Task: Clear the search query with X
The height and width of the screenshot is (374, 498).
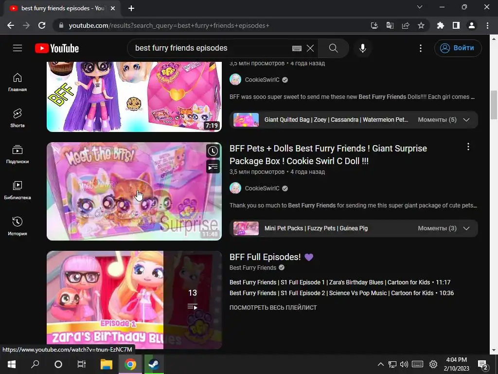Action: (310, 48)
